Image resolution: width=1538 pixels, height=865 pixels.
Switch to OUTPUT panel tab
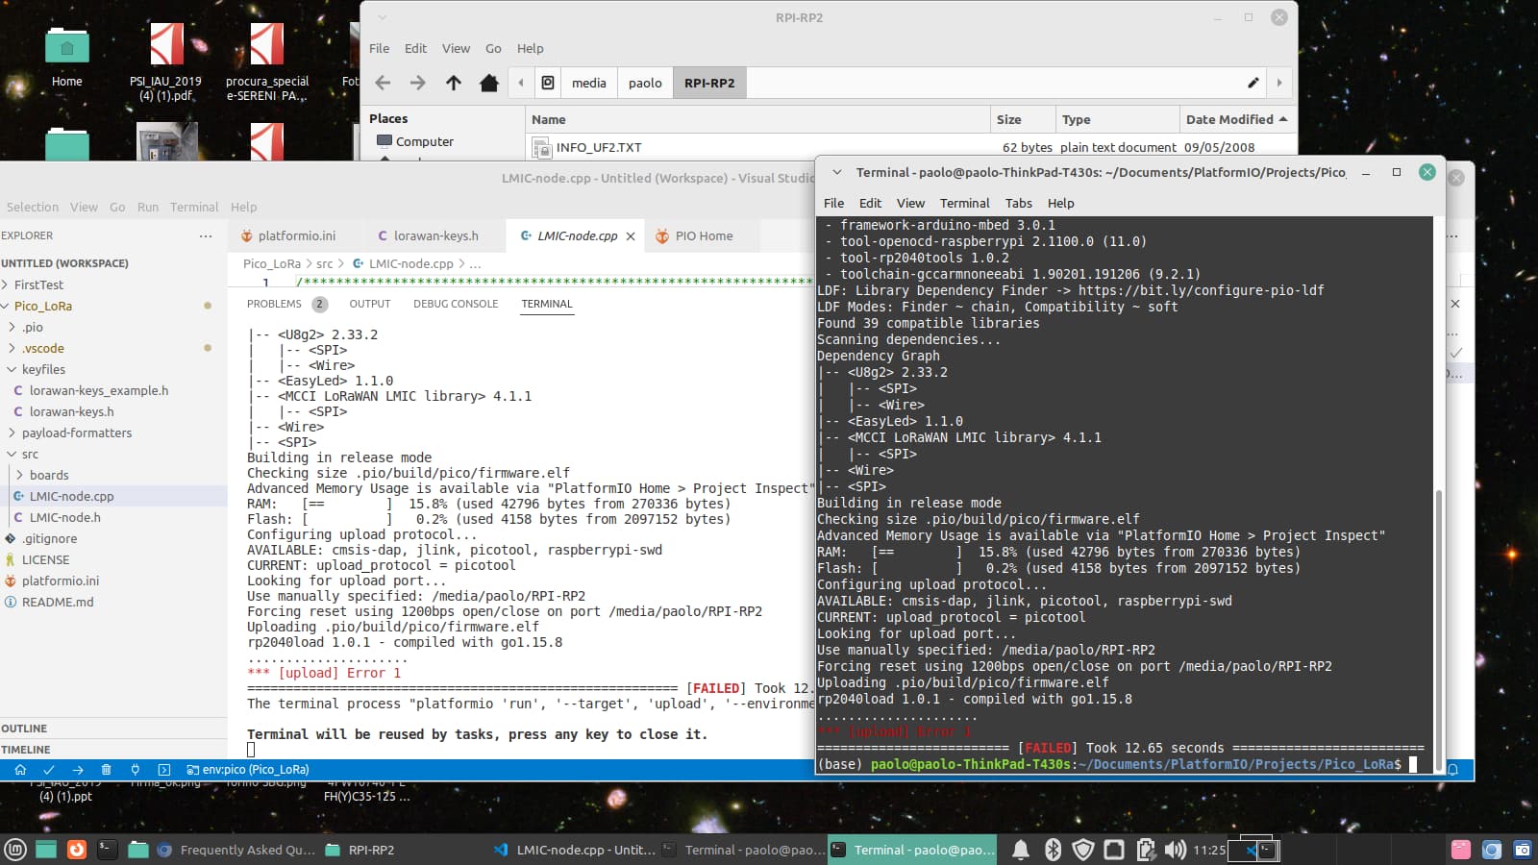click(x=370, y=304)
